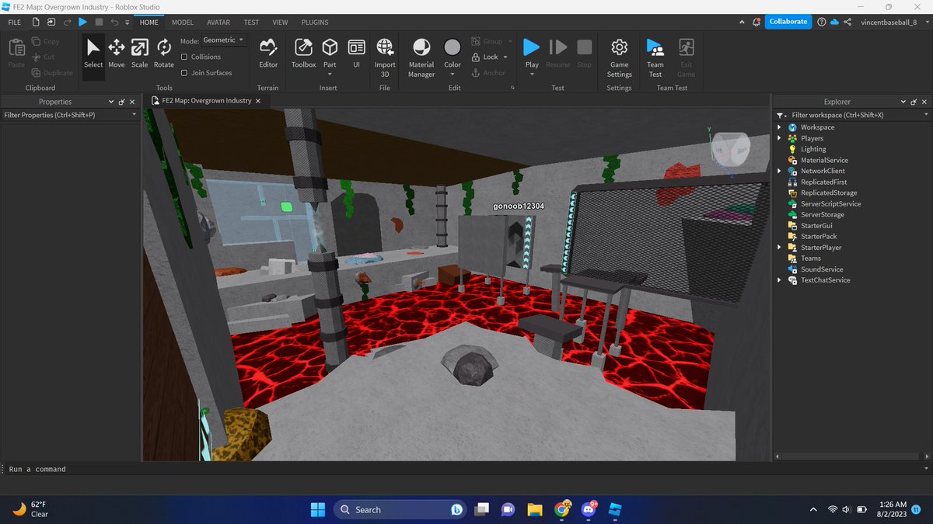Click the open-place icon in quick access bar
Image resolution: width=933 pixels, height=524 pixels.
point(51,23)
